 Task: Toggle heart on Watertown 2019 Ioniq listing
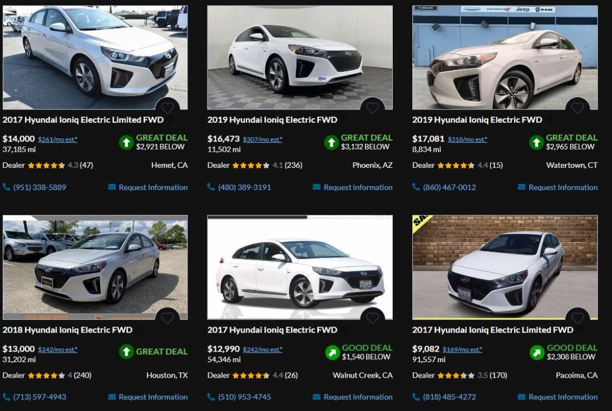pos(578,108)
